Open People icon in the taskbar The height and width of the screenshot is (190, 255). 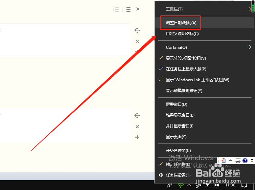point(170,186)
